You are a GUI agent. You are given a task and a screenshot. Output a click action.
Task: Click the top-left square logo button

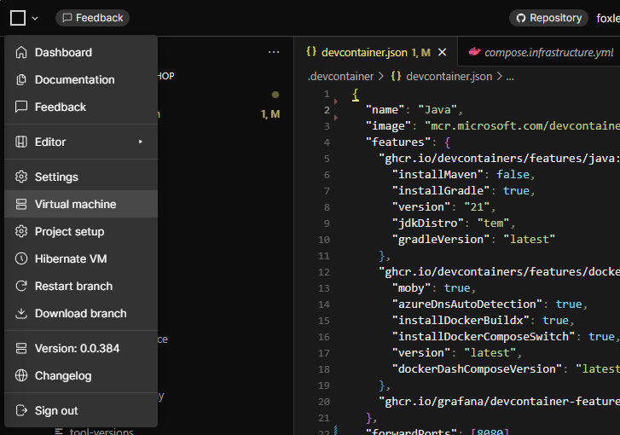click(x=18, y=18)
